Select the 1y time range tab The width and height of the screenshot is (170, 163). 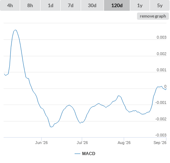pyautogui.click(x=140, y=5)
